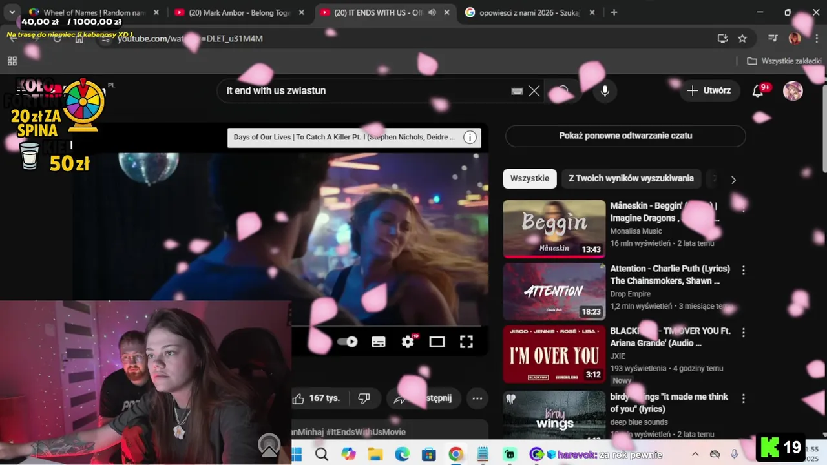The width and height of the screenshot is (827, 465).
Task: Close the Wheel of Names tab
Action: [156, 12]
